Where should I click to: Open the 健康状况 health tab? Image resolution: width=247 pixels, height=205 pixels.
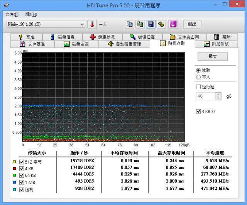(x=102, y=37)
